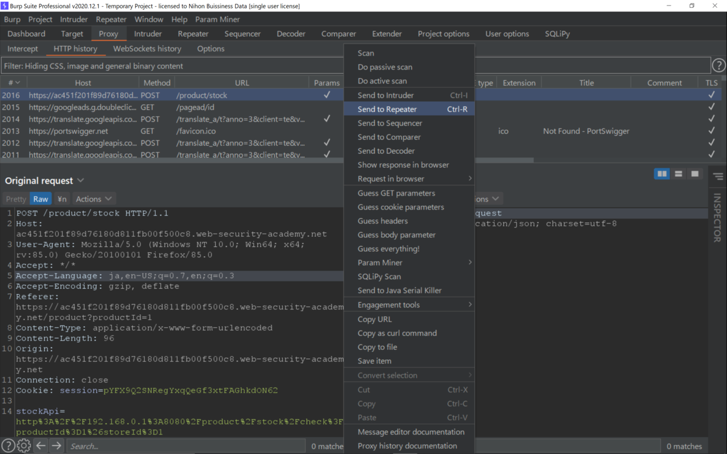Open the Inspector panel menu icon
The image size is (727, 454).
pyautogui.click(x=718, y=177)
